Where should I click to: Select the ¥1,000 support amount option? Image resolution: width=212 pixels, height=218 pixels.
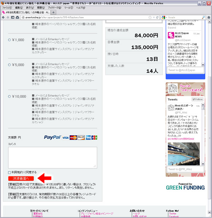(10, 40)
